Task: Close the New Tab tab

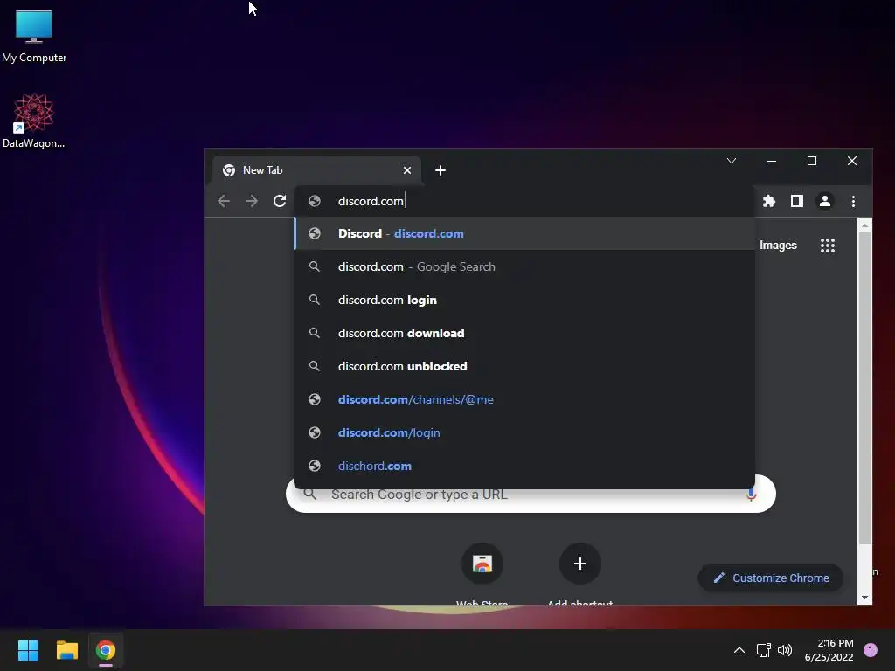Action: pos(407,170)
